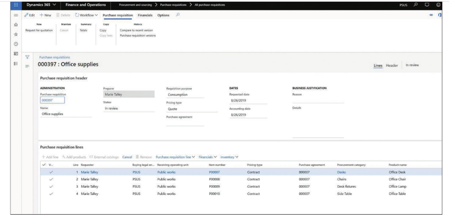Click Totals in Summary group
Screen dimensions: 449x215
[x=84, y=30]
